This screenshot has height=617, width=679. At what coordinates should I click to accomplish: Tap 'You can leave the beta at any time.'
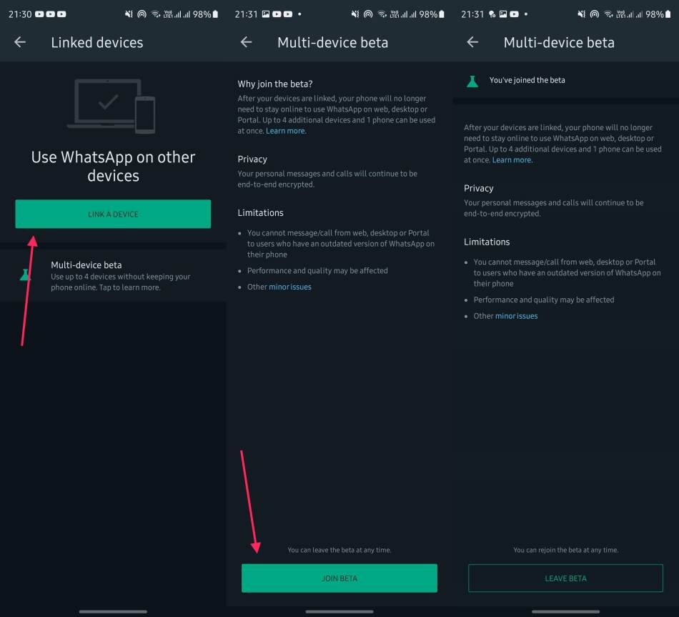coord(339,550)
